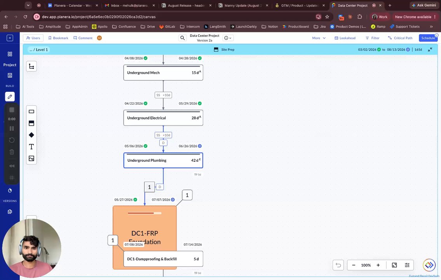Open the dashboard grid icon in sidebar
The height and width of the screenshot is (280, 441).
pos(10,54)
